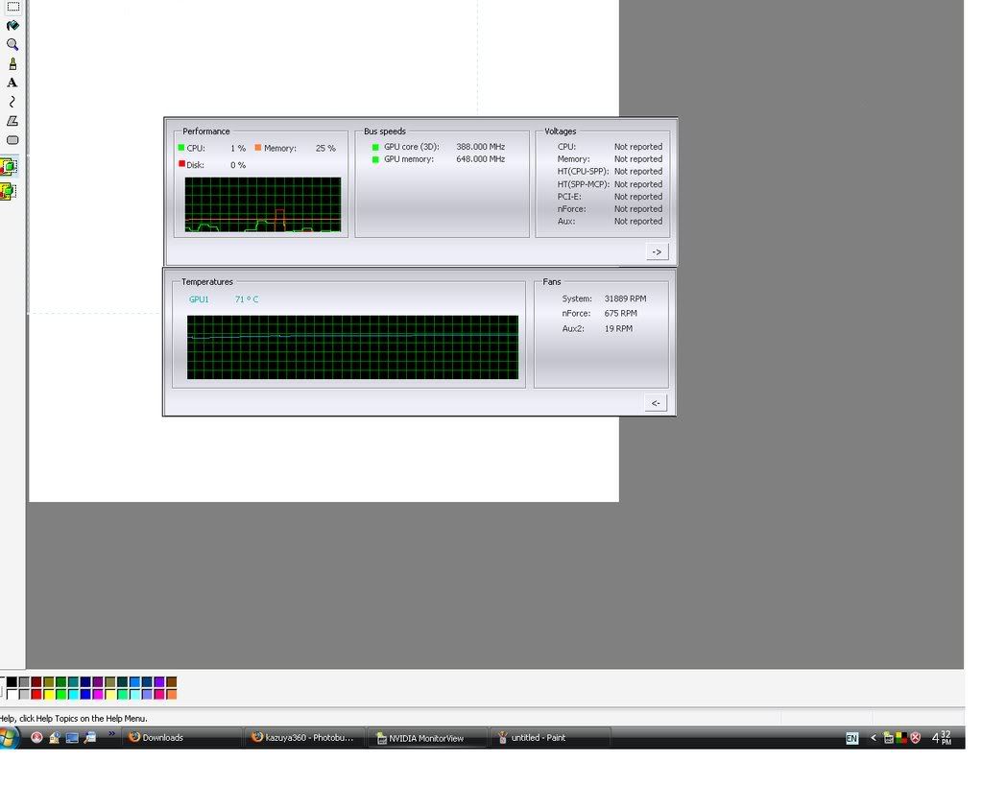This screenshot has width=983, height=786.
Task: Pick the bright red color swatch
Action: point(36,694)
